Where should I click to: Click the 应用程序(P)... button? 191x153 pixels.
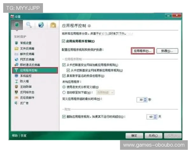pyautogui.click(x=143, y=51)
